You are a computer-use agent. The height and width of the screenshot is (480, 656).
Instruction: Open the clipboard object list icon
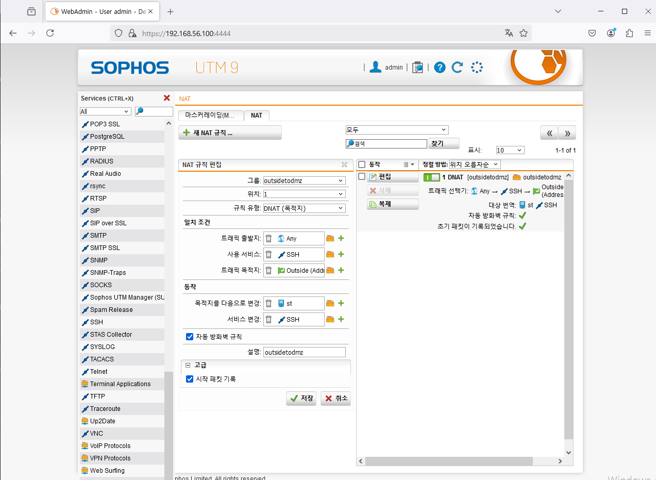tap(417, 67)
